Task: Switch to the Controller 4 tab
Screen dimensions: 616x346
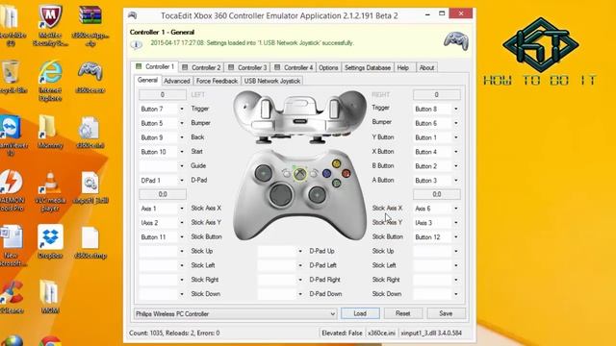Action: point(294,67)
